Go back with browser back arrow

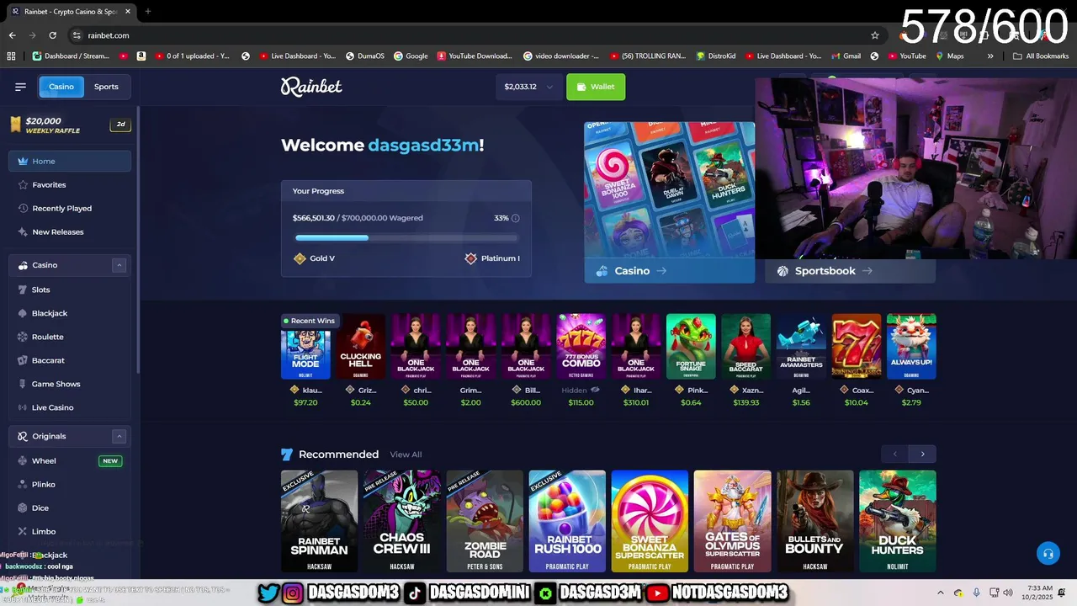coord(12,35)
